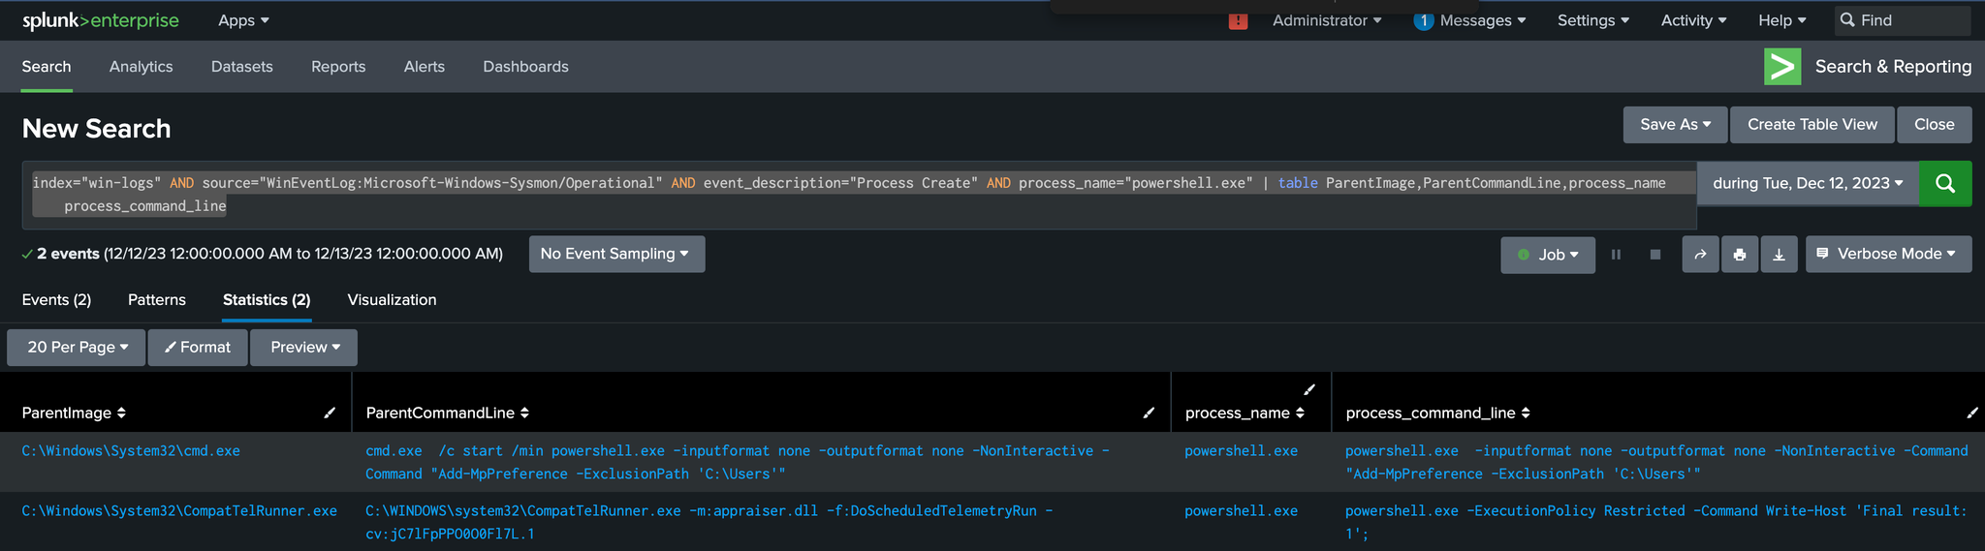Click the Splunk enterprise logo
This screenshot has width=1985, height=551.
101,20
